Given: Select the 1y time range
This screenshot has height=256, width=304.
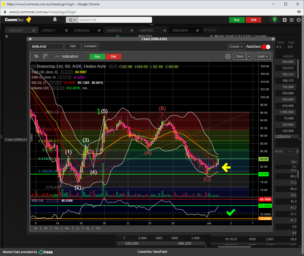Looking at the screenshot, I should (78, 228).
